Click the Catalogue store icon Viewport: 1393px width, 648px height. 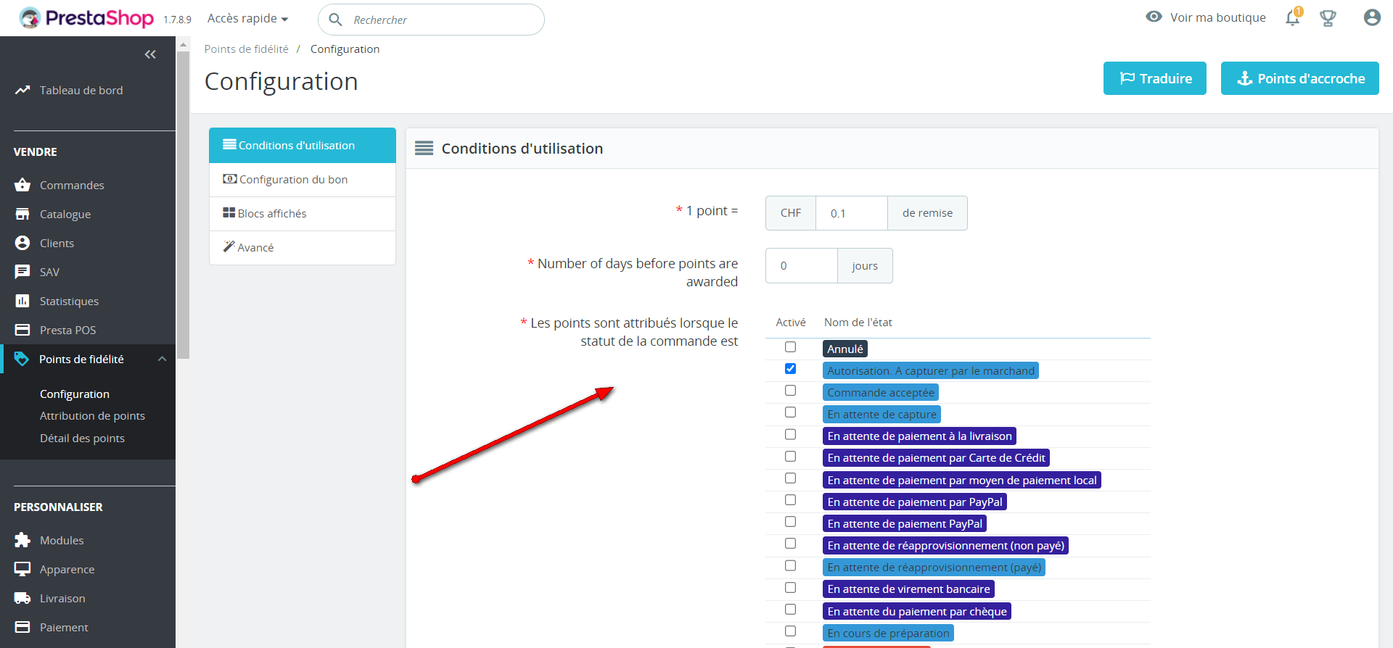pos(22,214)
